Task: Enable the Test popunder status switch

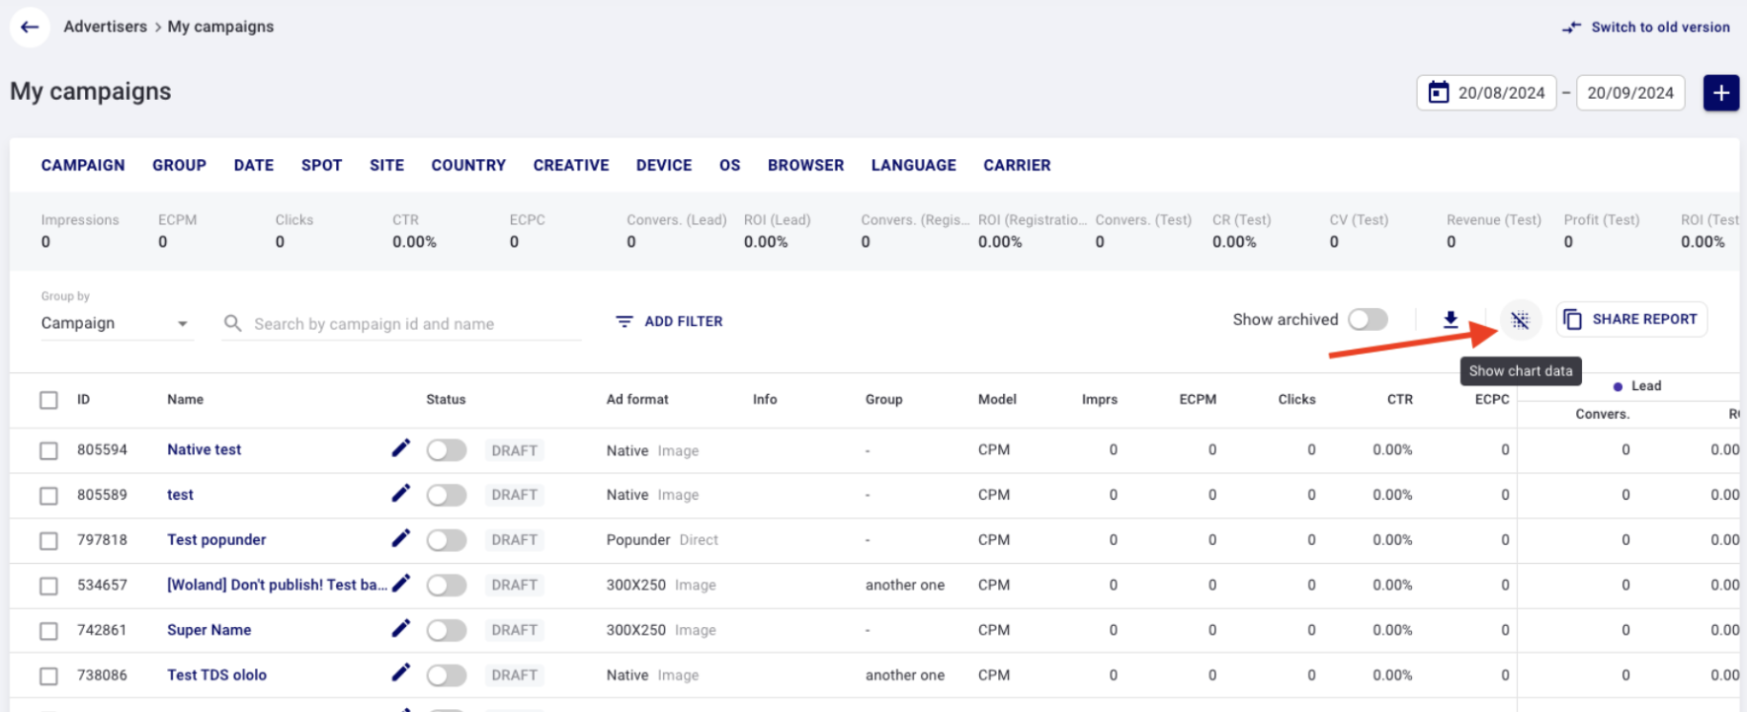Action: pos(447,540)
